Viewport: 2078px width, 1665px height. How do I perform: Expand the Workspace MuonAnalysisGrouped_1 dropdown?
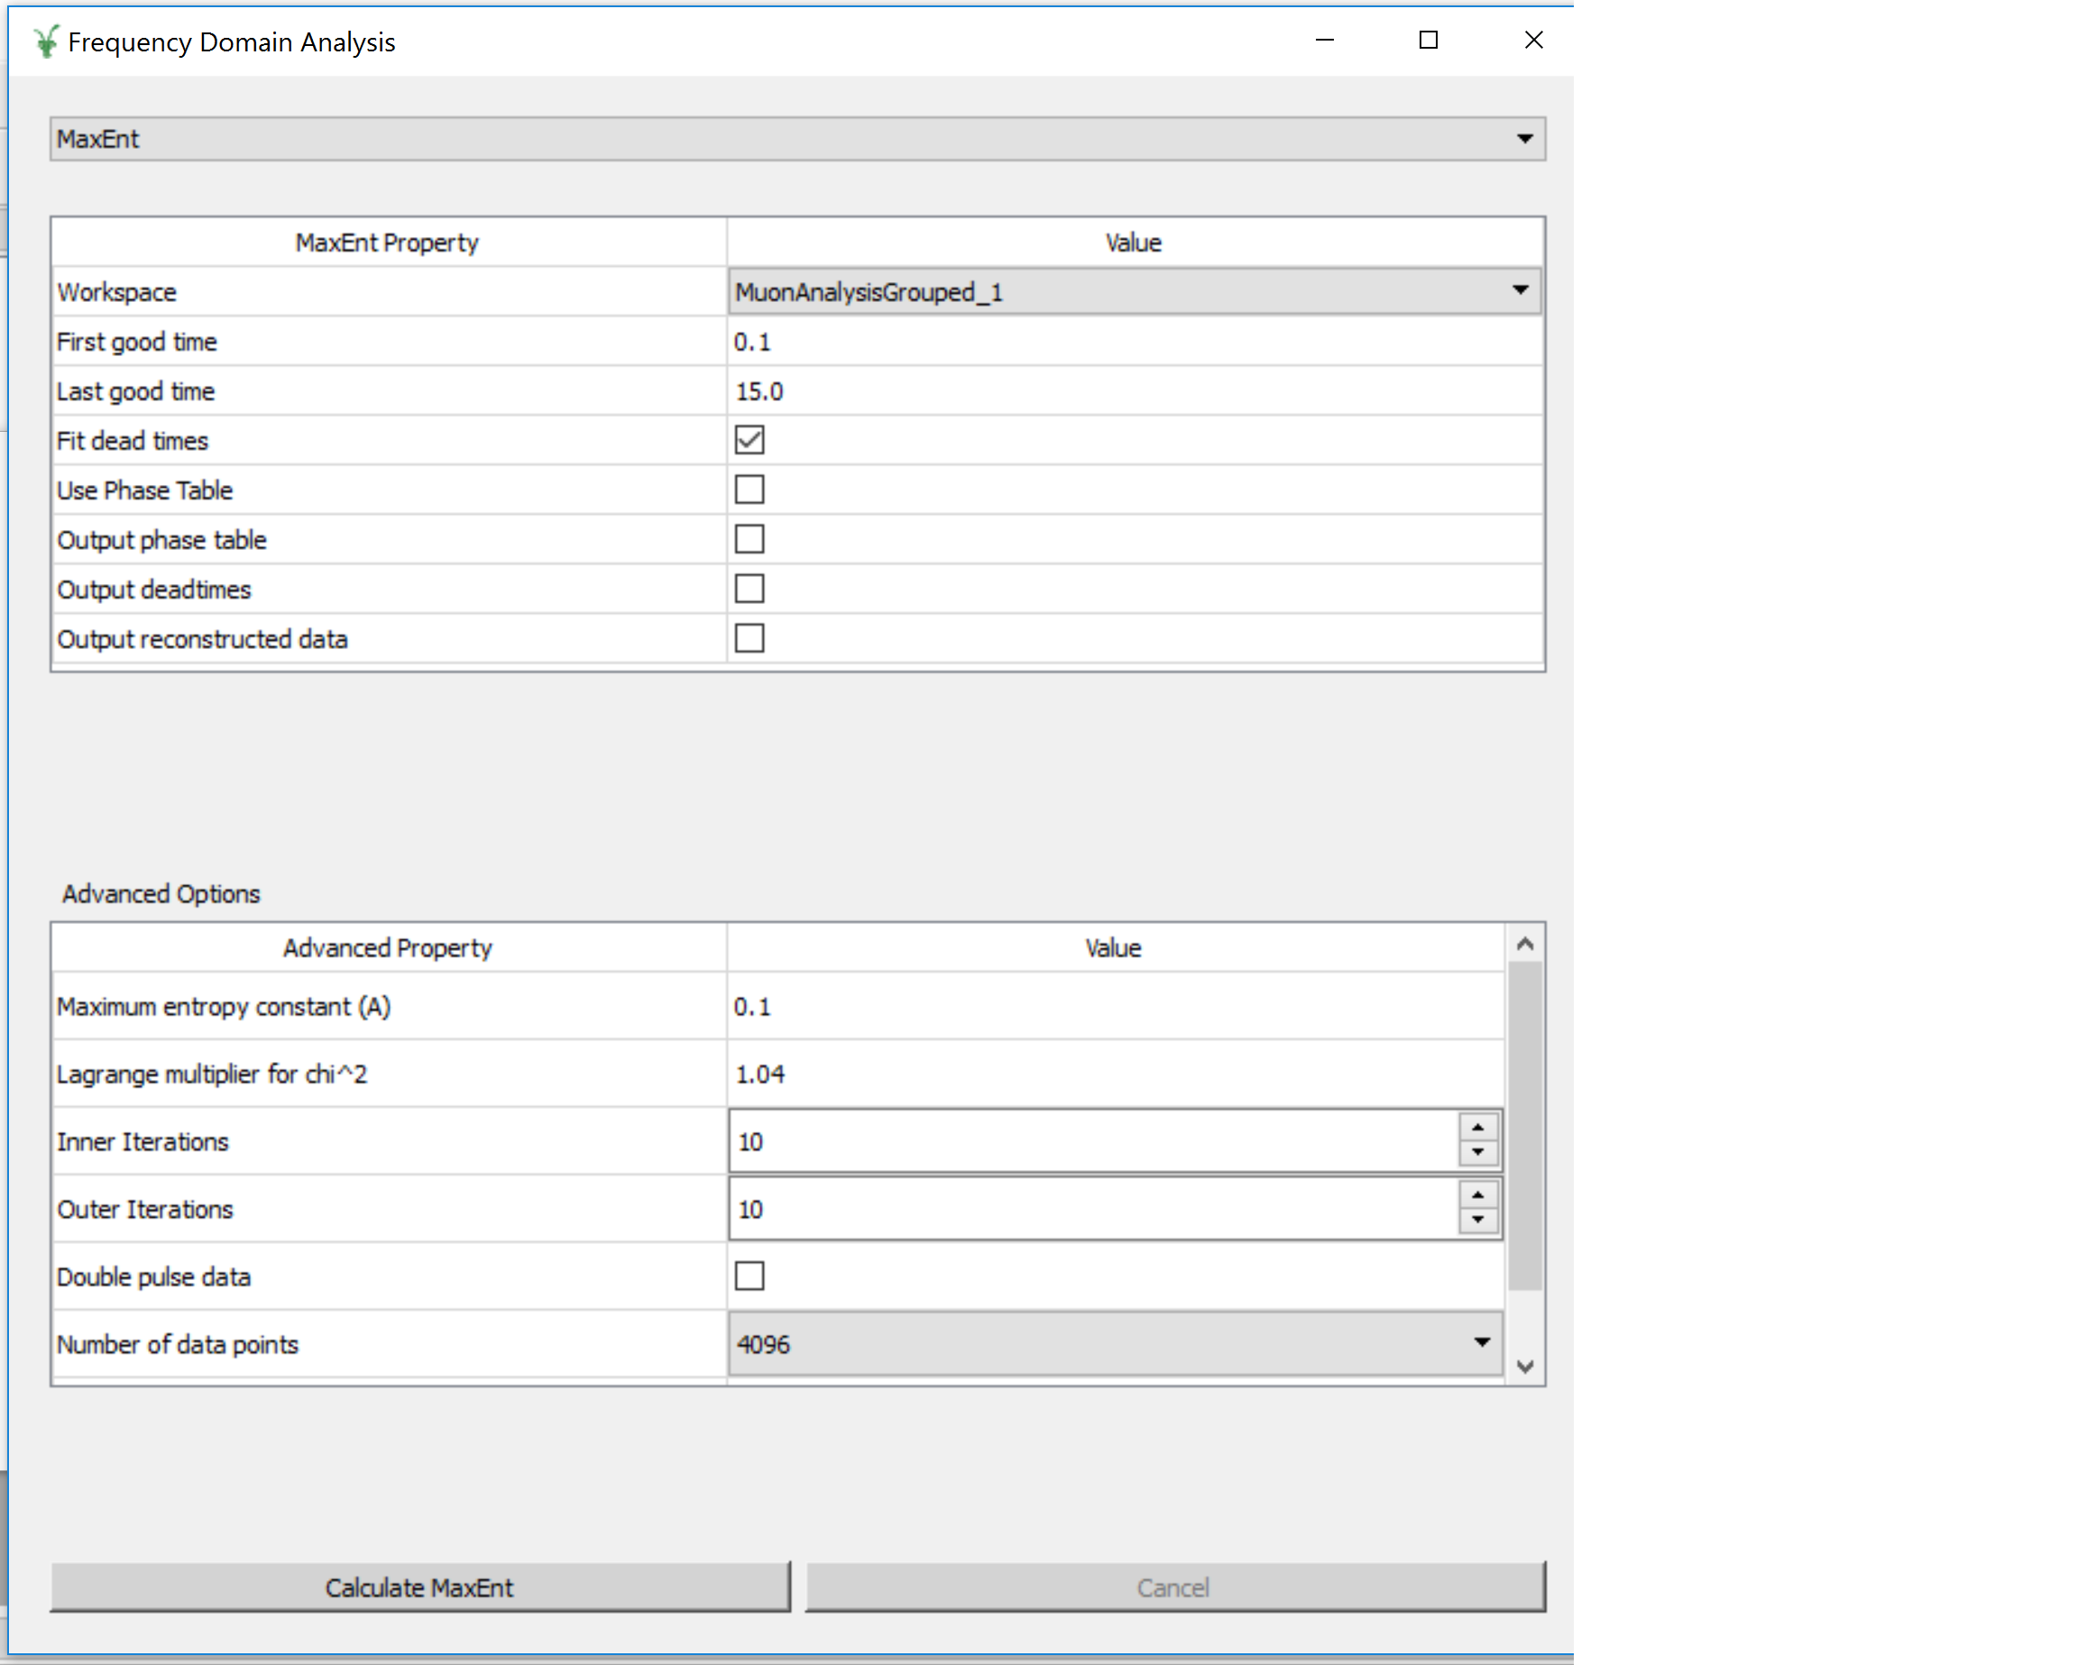pyautogui.click(x=1134, y=291)
